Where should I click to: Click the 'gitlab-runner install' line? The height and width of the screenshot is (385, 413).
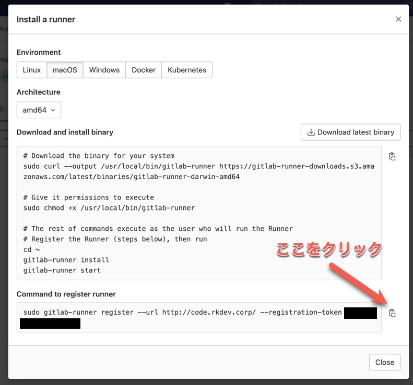coord(66,260)
